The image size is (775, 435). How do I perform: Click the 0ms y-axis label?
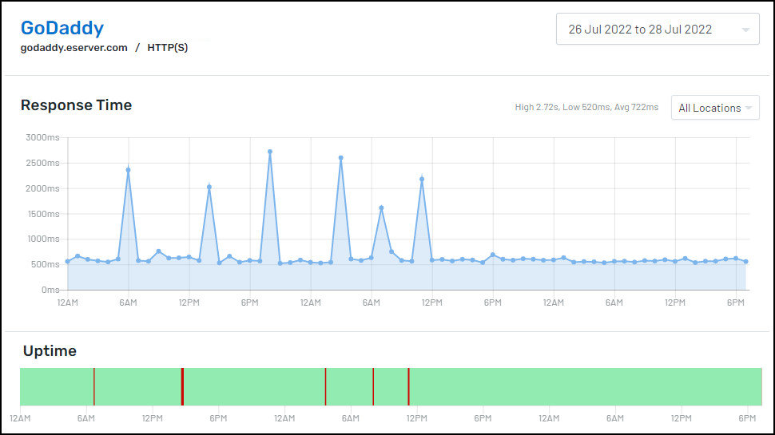coord(50,290)
